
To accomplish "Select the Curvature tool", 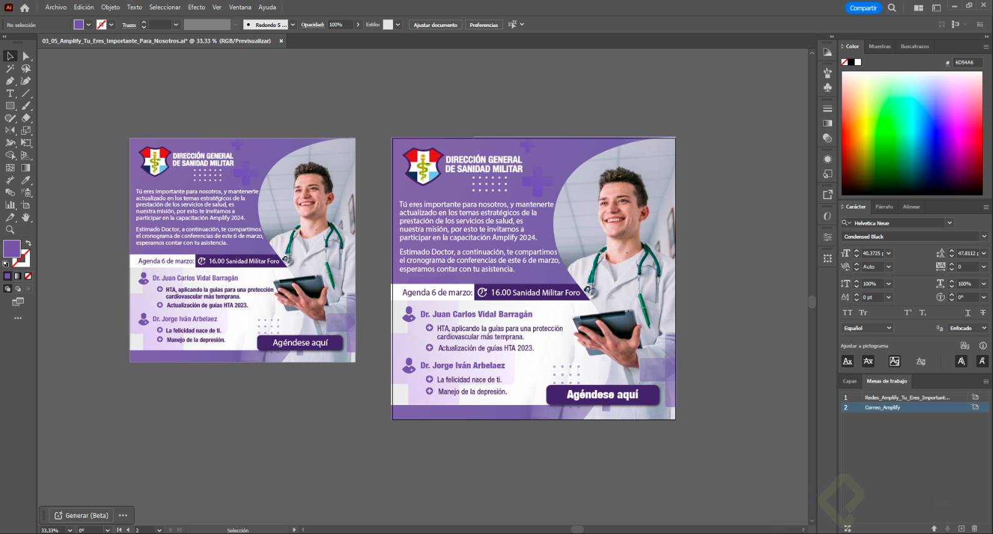I will (26, 81).
